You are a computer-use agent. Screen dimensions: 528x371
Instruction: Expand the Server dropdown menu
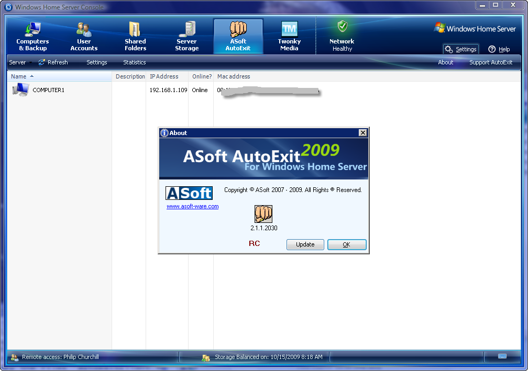[x=20, y=62]
